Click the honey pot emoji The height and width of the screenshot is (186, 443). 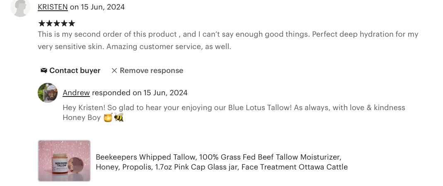click(108, 118)
